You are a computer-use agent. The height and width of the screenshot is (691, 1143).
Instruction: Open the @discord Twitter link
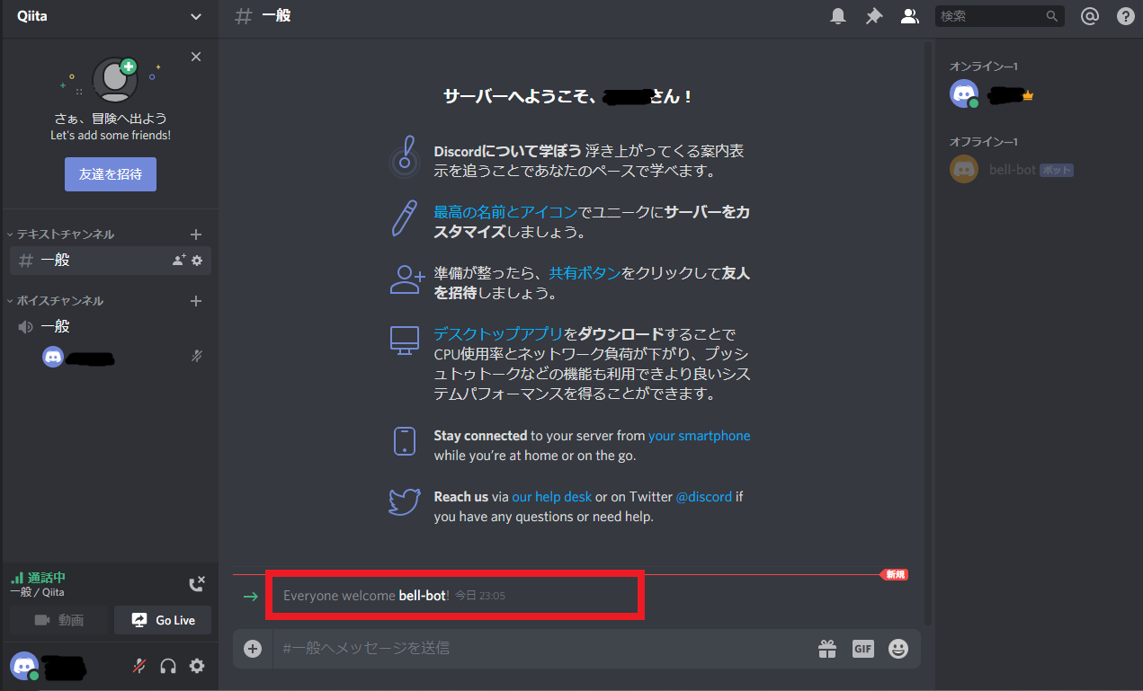[x=703, y=497]
